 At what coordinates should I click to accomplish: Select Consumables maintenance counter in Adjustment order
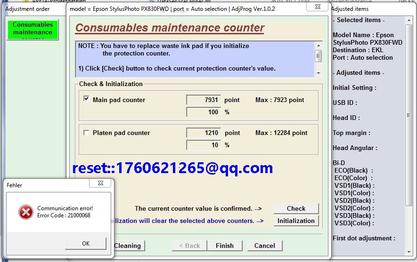point(33,30)
